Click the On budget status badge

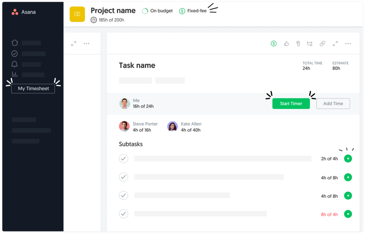[x=157, y=11]
